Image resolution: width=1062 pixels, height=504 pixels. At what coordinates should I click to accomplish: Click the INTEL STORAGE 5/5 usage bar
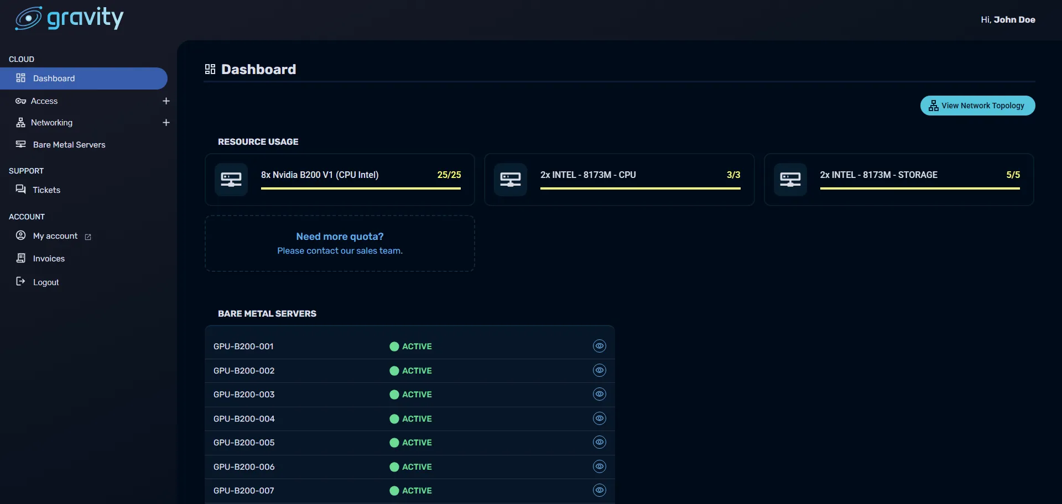coord(920,188)
